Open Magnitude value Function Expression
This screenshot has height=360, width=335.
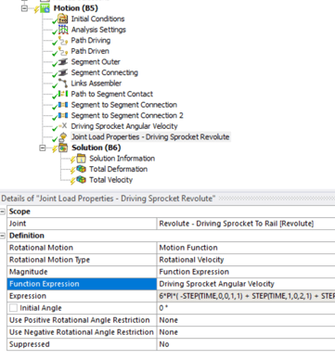[246, 272]
